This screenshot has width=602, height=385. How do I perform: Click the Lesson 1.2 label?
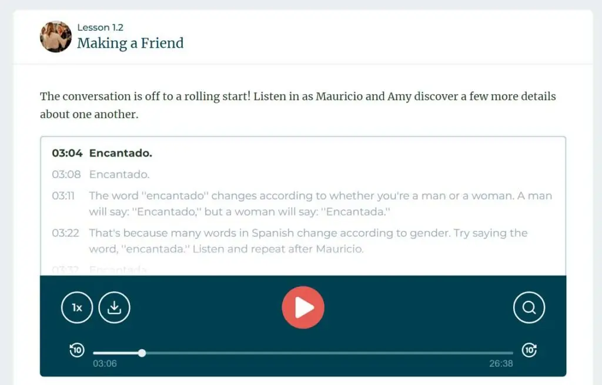pos(100,28)
